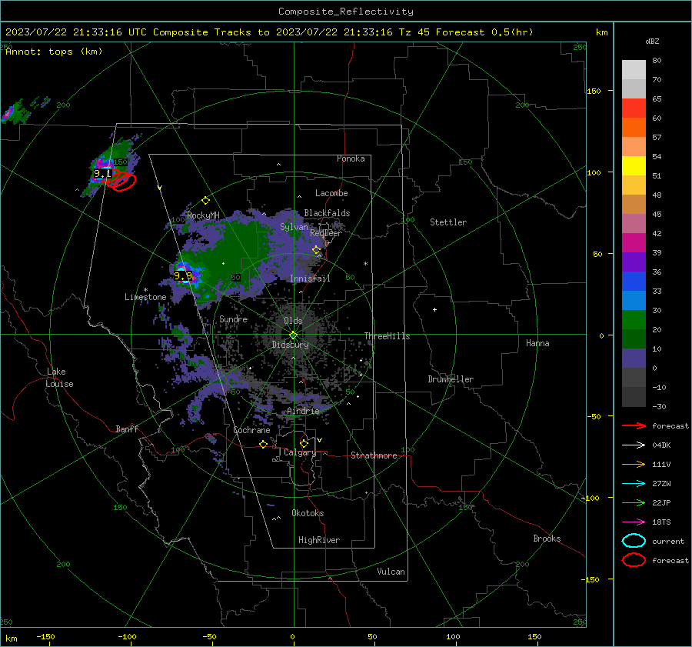Viewport: 692px width, 647px height.
Task: Click the Innisfail label
Action: pyautogui.click(x=310, y=278)
